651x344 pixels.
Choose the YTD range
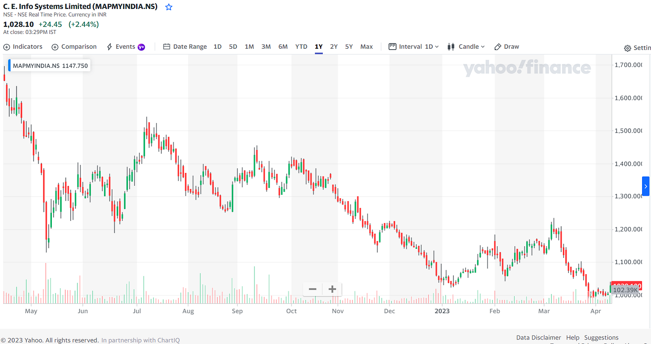click(301, 46)
